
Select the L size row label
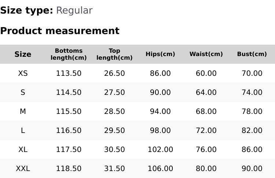23,130
